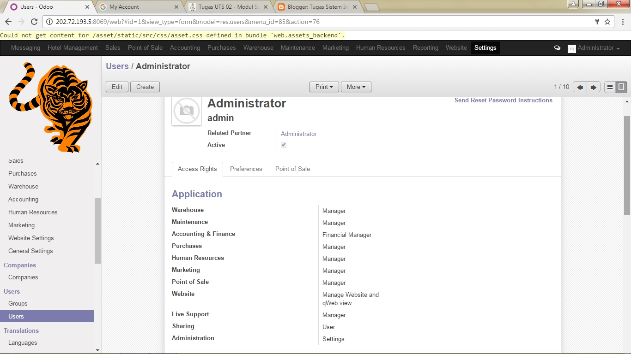Open Settings top menu
The width and height of the screenshot is (631, 354).
(x=485, y=48)
